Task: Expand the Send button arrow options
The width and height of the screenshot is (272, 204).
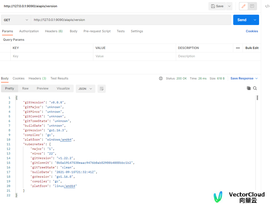Action: [x=255, y=20]
